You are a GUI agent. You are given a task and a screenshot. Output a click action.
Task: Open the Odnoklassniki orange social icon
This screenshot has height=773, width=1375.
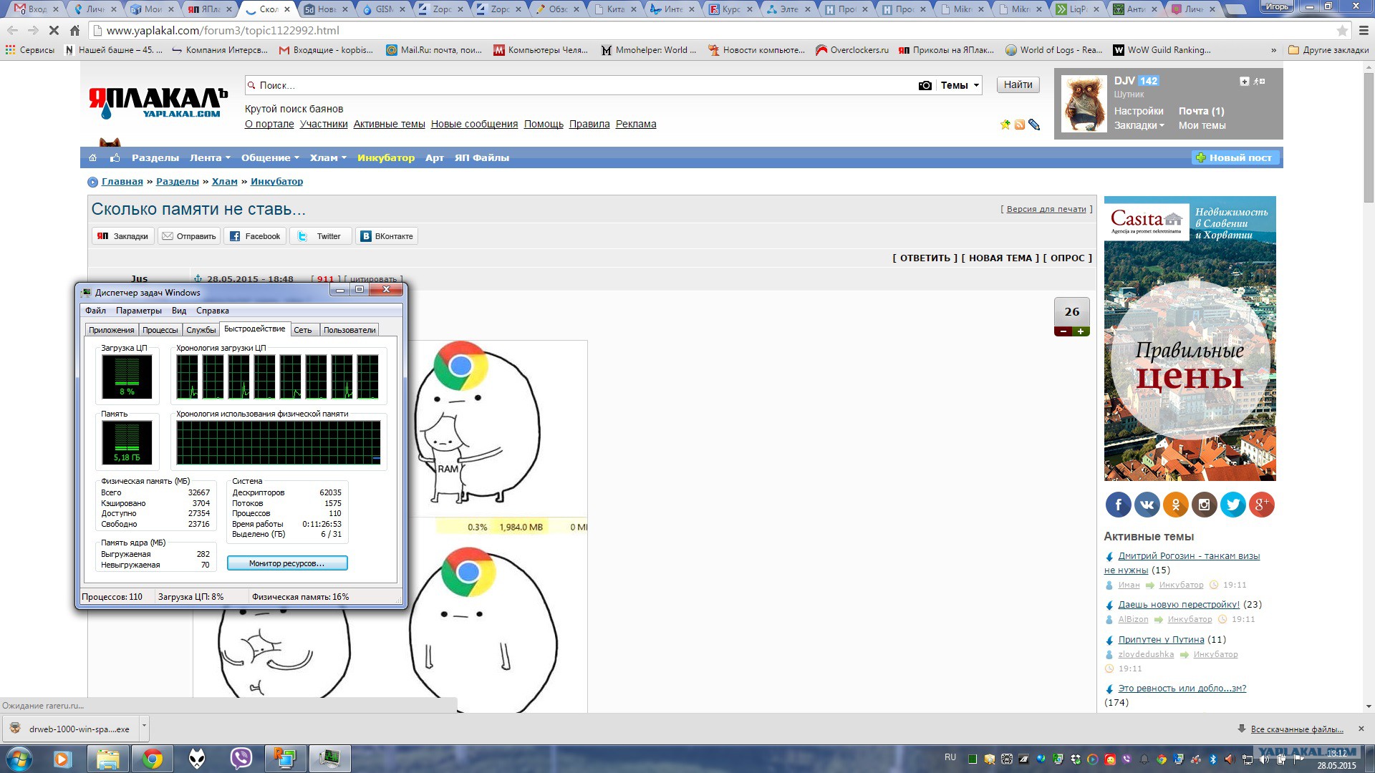pyautogui.click(x=1175, y=505)
